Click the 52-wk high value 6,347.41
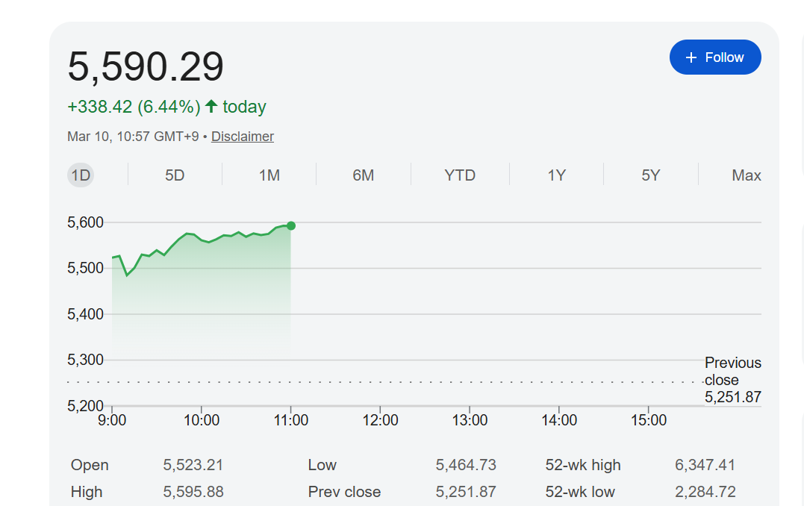Viewport: 804px width, 506px height. pos(705,465)
